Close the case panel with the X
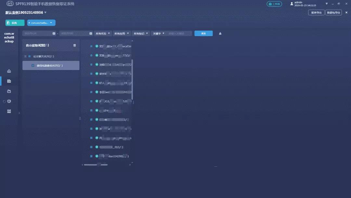 tap(346, 13)
